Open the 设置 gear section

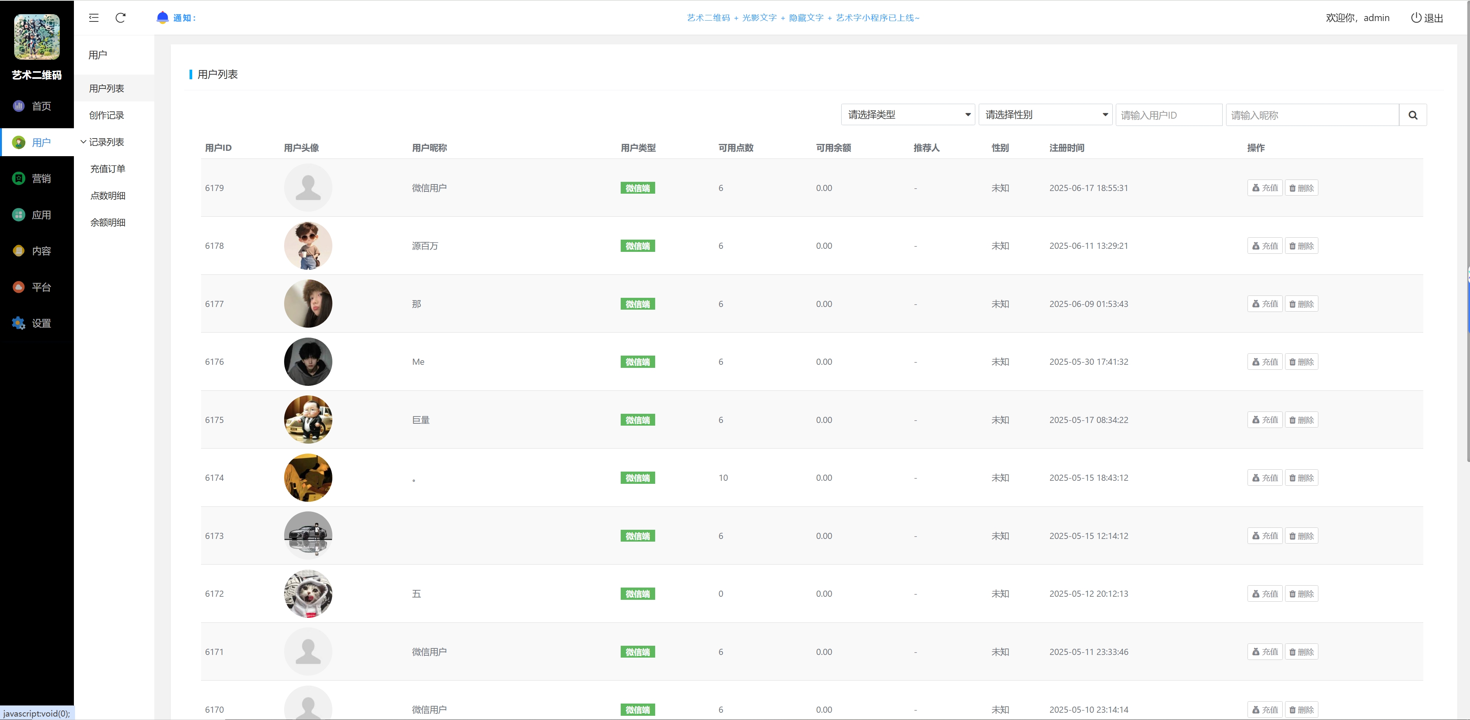point(41,323)
